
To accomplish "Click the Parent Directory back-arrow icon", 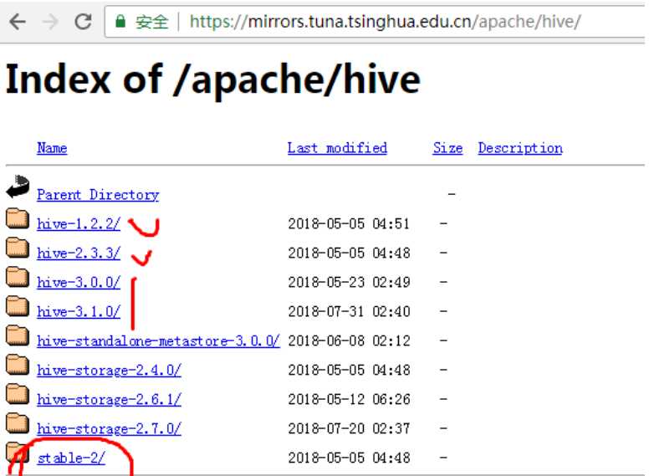I will click(18, 187).
